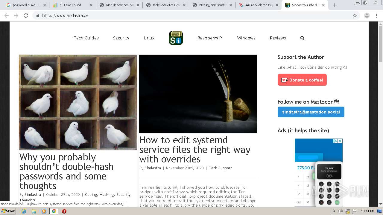
Task: Click the site search magnifier icon
Action: [x=302, y=38]
